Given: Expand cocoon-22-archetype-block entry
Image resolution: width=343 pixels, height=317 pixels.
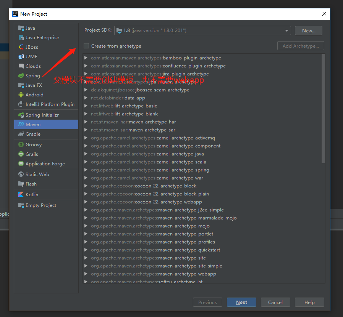Looking at the screenshot, I should [86, 186].
